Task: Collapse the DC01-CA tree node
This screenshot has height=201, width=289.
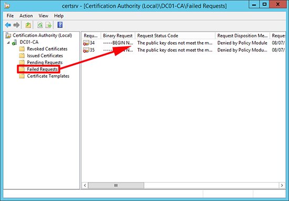Action: coord(8,43)
